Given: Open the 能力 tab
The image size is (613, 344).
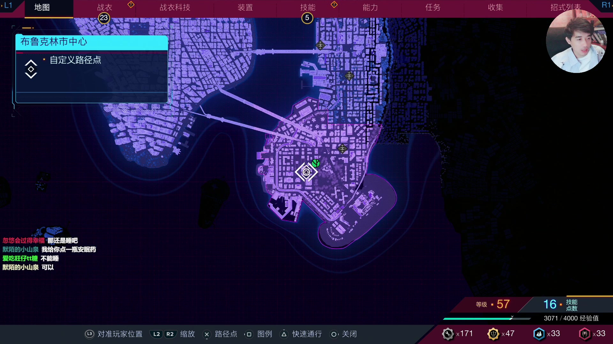Looking at the screenshot, I should 370,7.
